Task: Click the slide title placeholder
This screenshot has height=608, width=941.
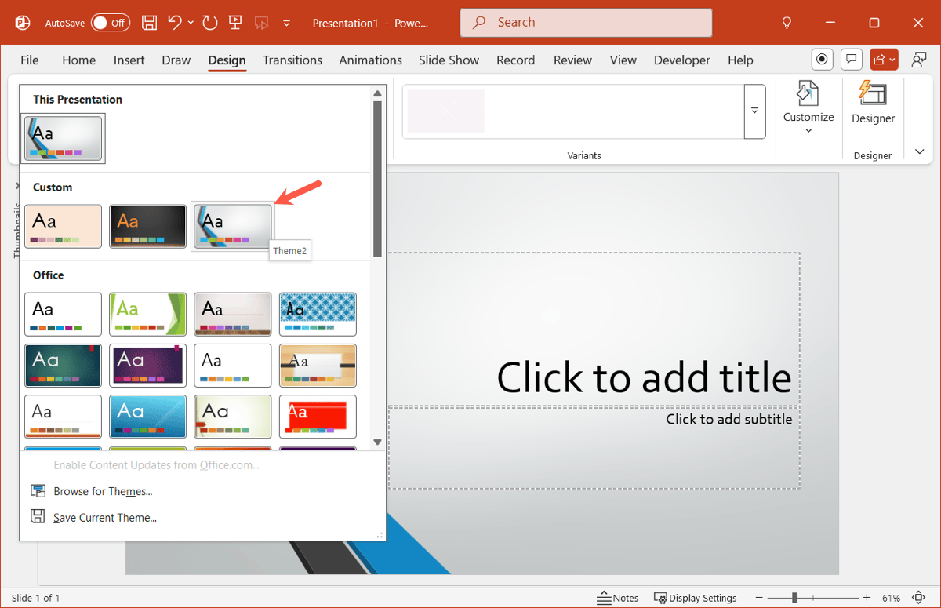Action: [x=644, y=377]
